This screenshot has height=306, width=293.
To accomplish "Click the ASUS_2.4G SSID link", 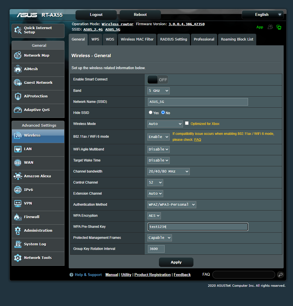I will point(93,29).
